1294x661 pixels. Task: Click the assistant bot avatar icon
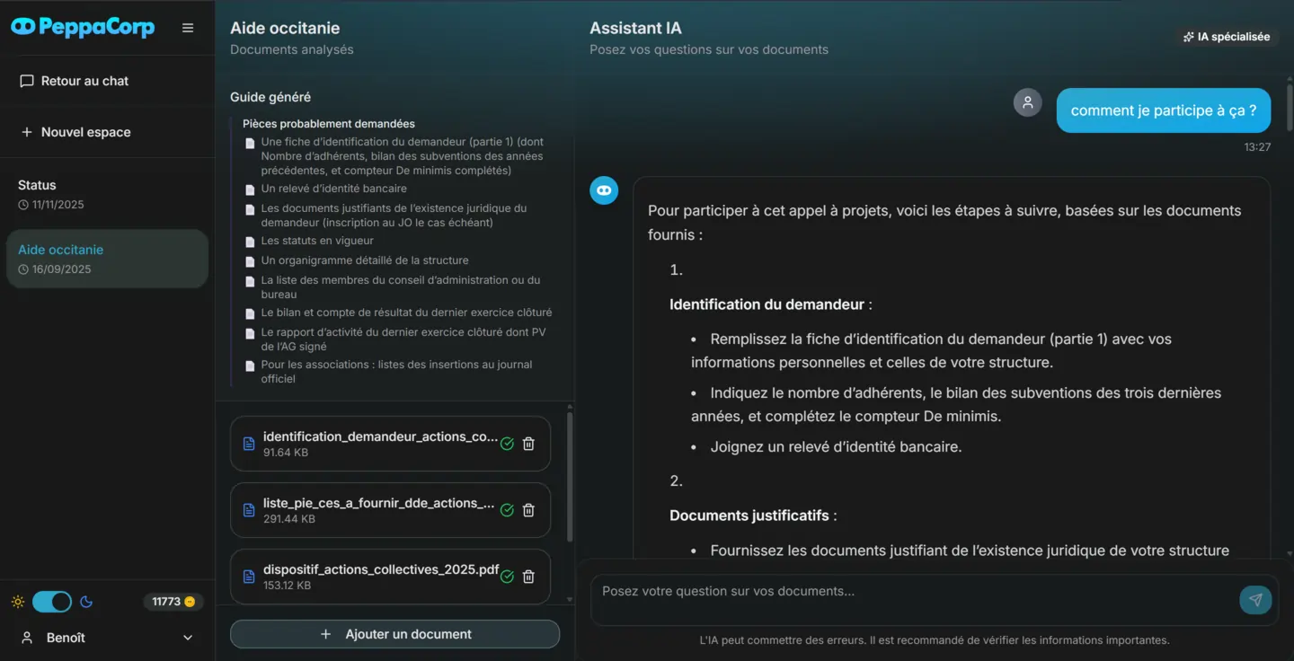[604, 190]
